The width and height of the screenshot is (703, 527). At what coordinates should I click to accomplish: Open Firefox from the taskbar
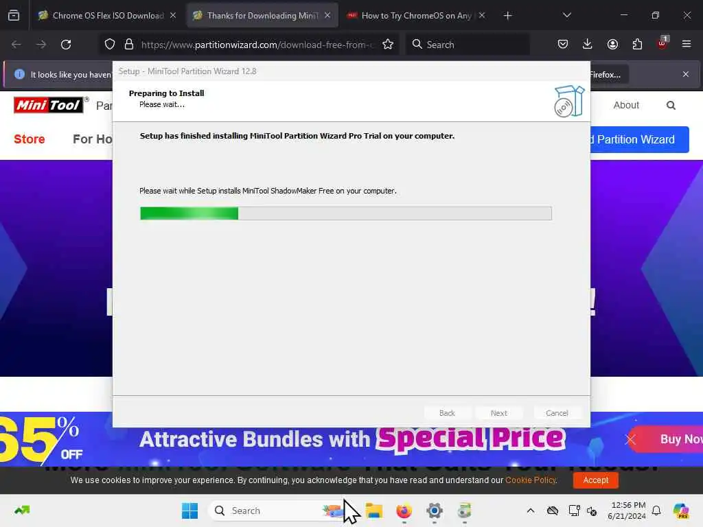click(404, 511)
